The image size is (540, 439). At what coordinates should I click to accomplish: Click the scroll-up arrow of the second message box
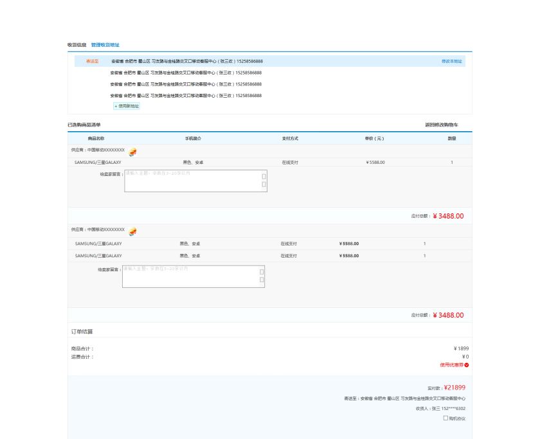pos(262,272)
